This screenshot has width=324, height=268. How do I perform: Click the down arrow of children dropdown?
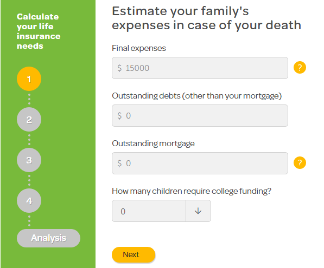pos(198,211)
